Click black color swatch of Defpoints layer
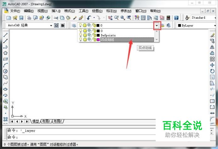218x149 pixels. point(98,35)
